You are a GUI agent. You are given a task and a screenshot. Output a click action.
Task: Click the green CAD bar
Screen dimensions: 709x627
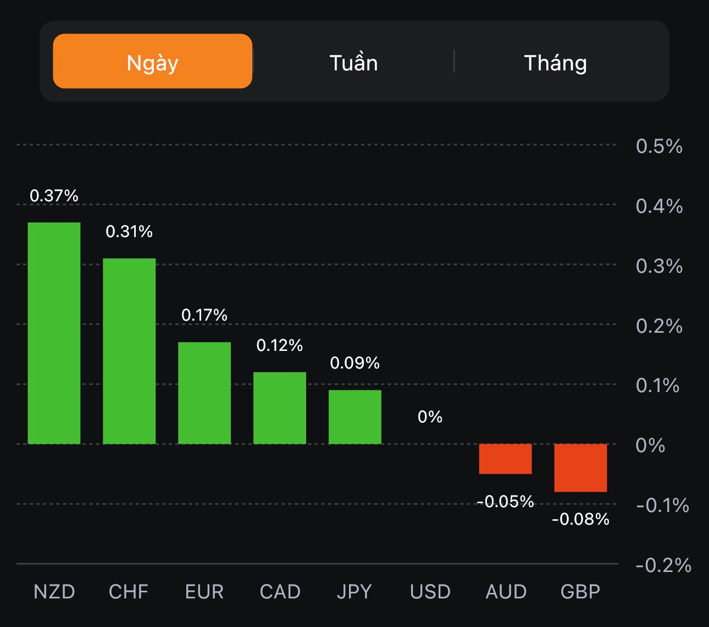pos(280,408)
